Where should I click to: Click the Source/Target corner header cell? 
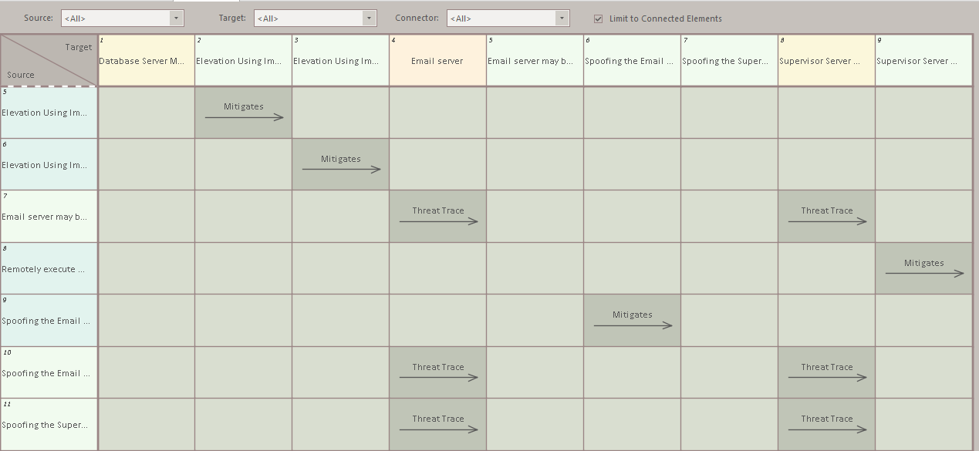[x=49, y=60]
